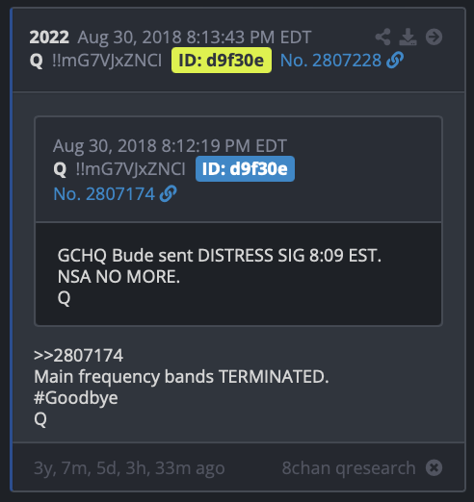Click the post number 2022 heading
This screenshot has height=502, width=474.
[49, 38]
